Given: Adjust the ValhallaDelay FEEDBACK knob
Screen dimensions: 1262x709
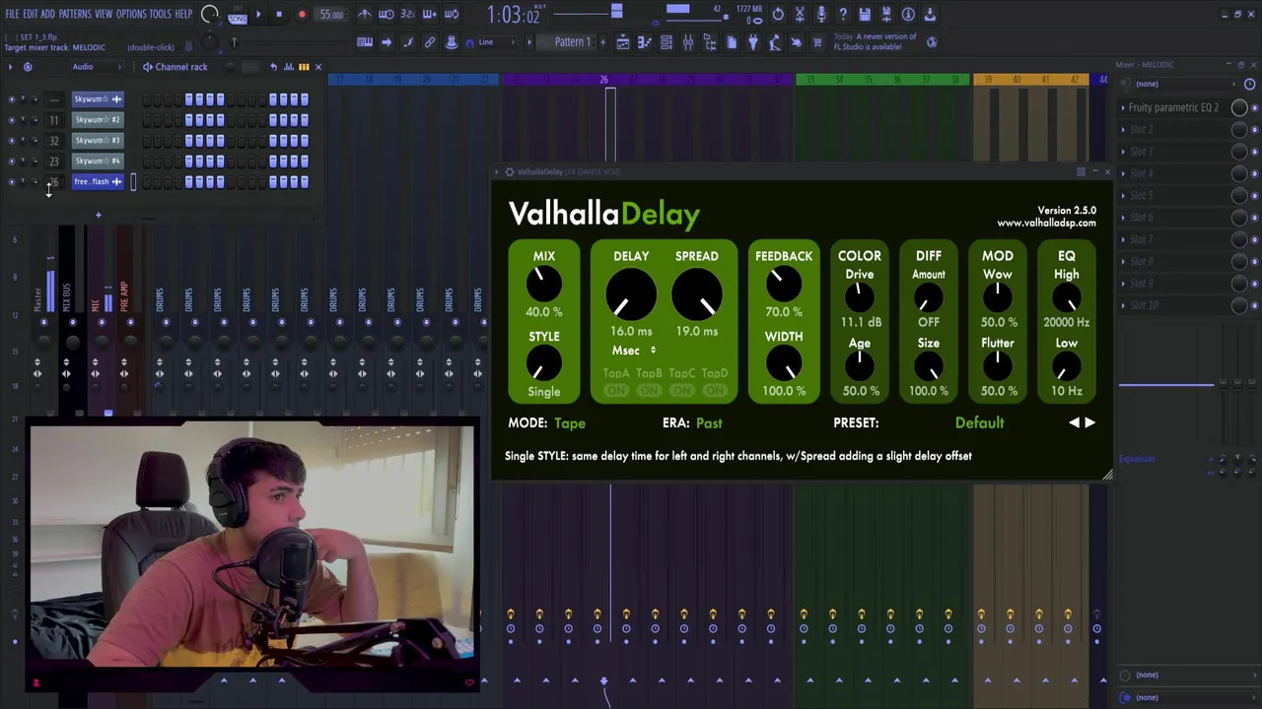Looking at the screenshot, I should 784,286.
